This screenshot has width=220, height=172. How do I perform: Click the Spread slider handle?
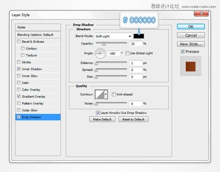(x=96, y=70)
